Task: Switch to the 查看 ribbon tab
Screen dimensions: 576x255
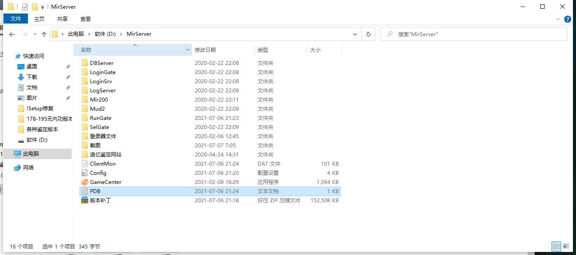Action: coord(86,19)
